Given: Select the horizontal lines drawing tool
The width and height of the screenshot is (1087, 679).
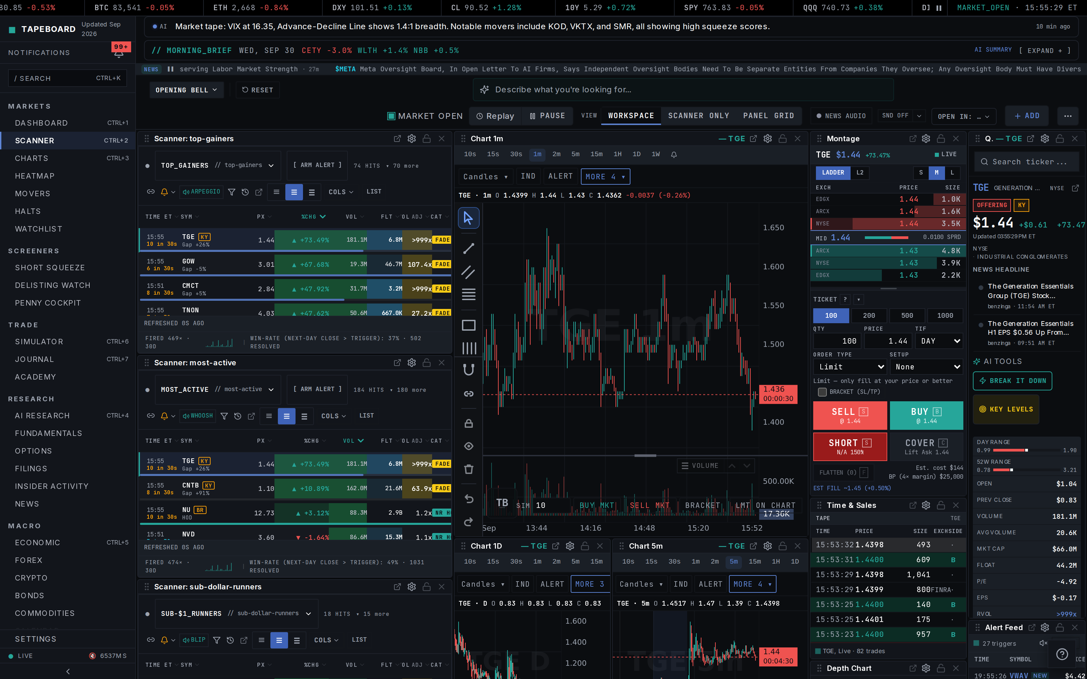Looking at the screenshot, I should point(468,294).
